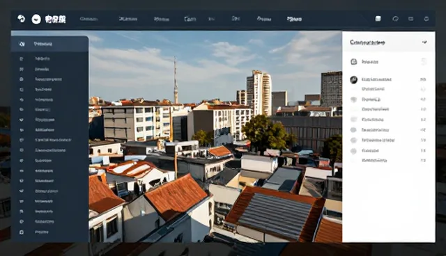446x256 pixels.
Task: Collapse the white right panel using its header chevron
Action: pos(424,42)
